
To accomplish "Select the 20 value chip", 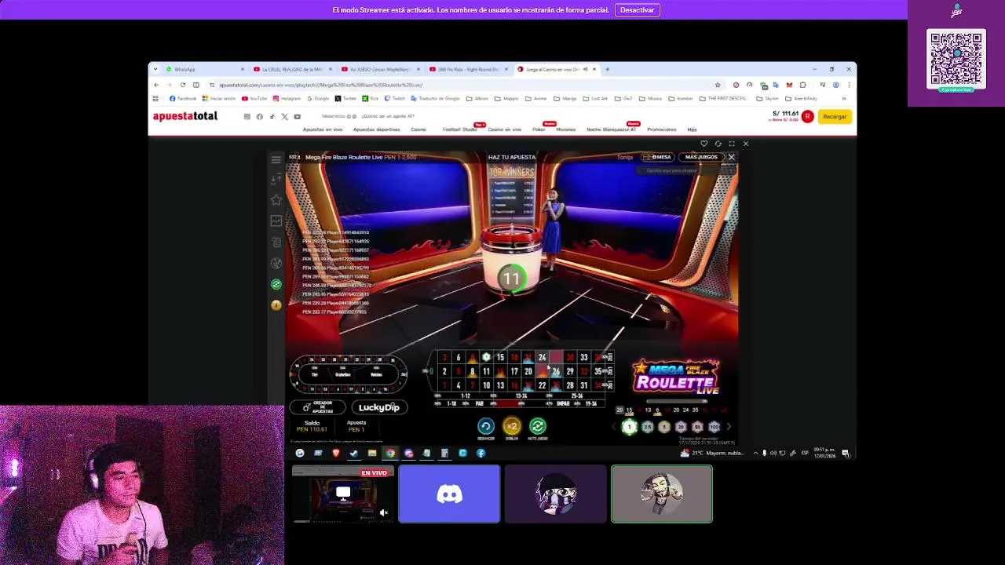I will pyautogui.click(x=681, y=427).
